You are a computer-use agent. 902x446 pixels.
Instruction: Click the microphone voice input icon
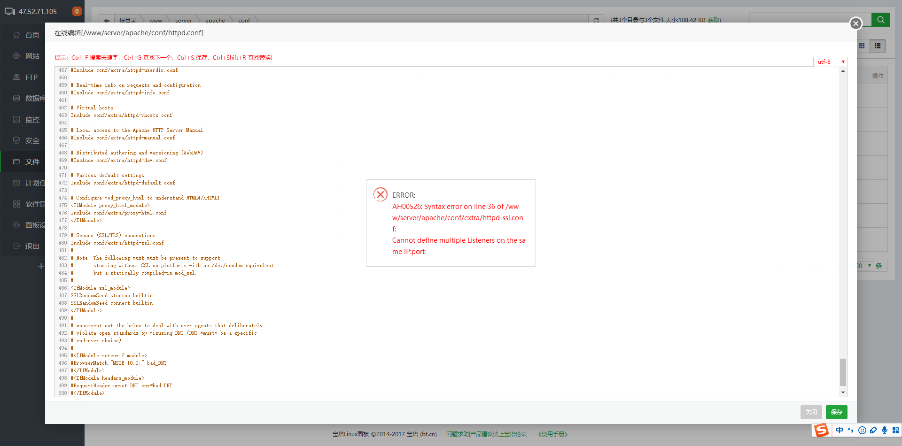tap(885, 430)
